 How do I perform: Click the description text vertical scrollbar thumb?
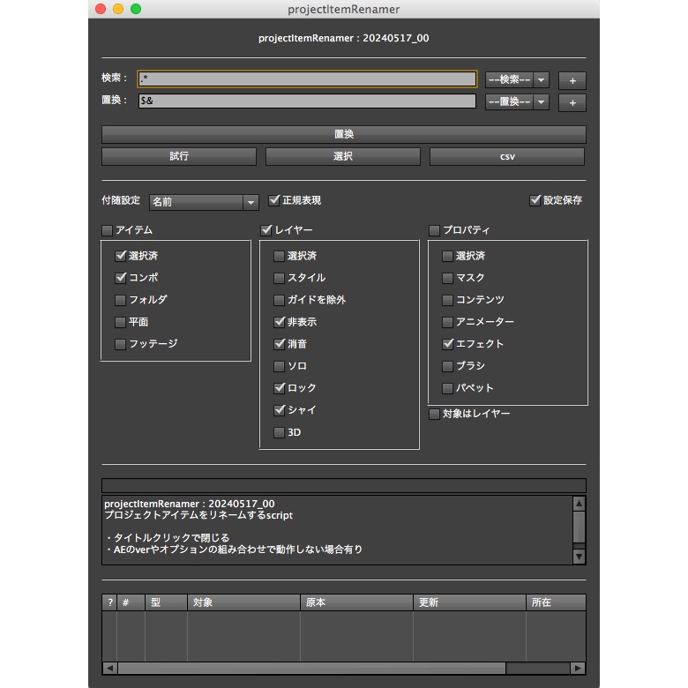point(579,527)
